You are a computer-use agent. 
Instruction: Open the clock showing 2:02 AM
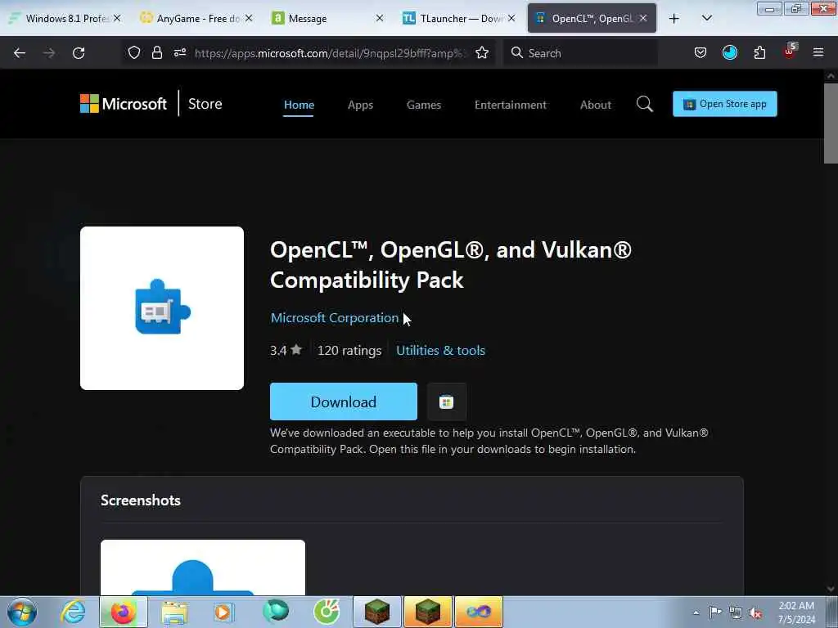pyautogui.click(x=796, y=612)
